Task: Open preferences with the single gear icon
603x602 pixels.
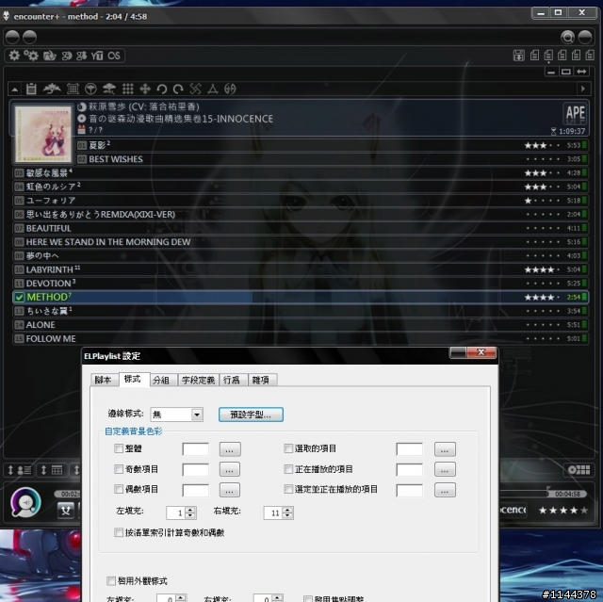Action: pos(14,56)
